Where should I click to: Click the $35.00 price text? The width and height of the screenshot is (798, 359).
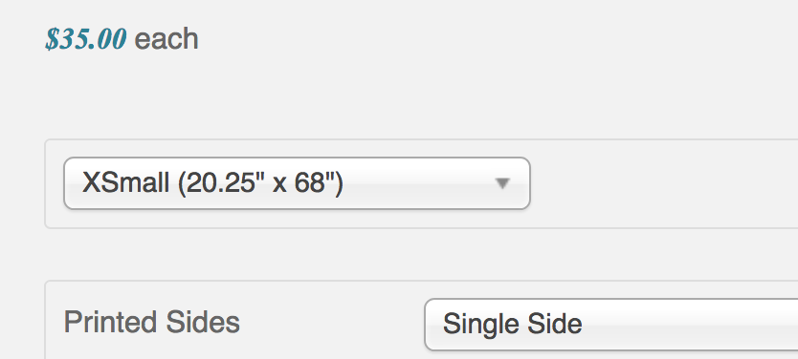pos(86,39)
